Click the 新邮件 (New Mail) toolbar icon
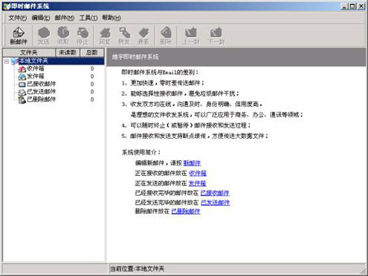This screenshot has height=276, width=368. [19, 36]
